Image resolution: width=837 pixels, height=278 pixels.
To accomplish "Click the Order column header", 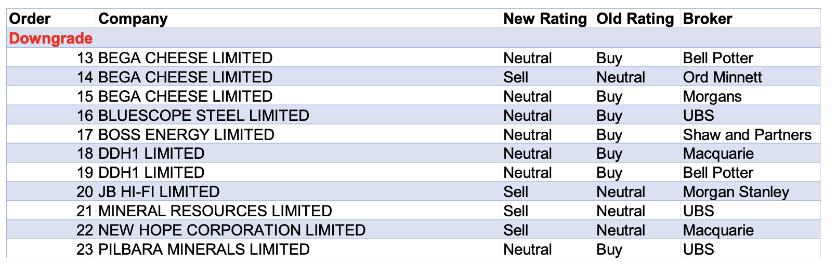I will 30,19.
